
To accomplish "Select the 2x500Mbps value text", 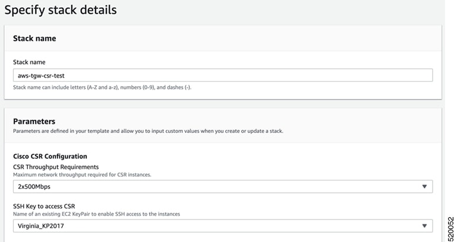I will tap(34, 187).
